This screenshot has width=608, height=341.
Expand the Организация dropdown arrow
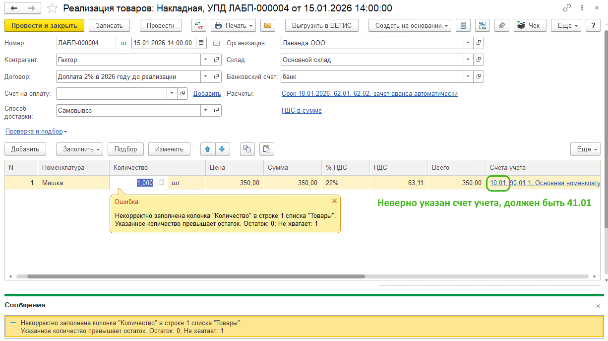468,43
